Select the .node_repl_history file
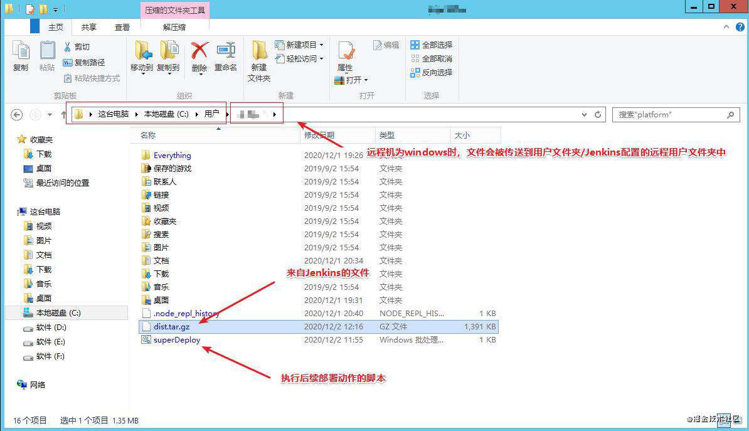The image size is (749, 431). coord(181,314)
